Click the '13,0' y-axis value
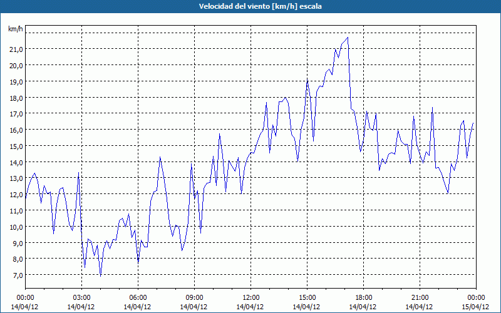 16,178
